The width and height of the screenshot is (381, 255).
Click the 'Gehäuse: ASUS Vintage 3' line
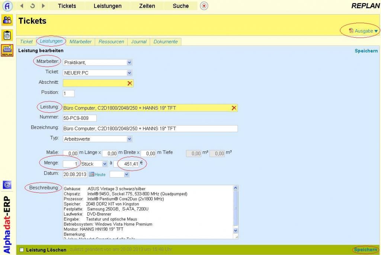coord(105,189)
